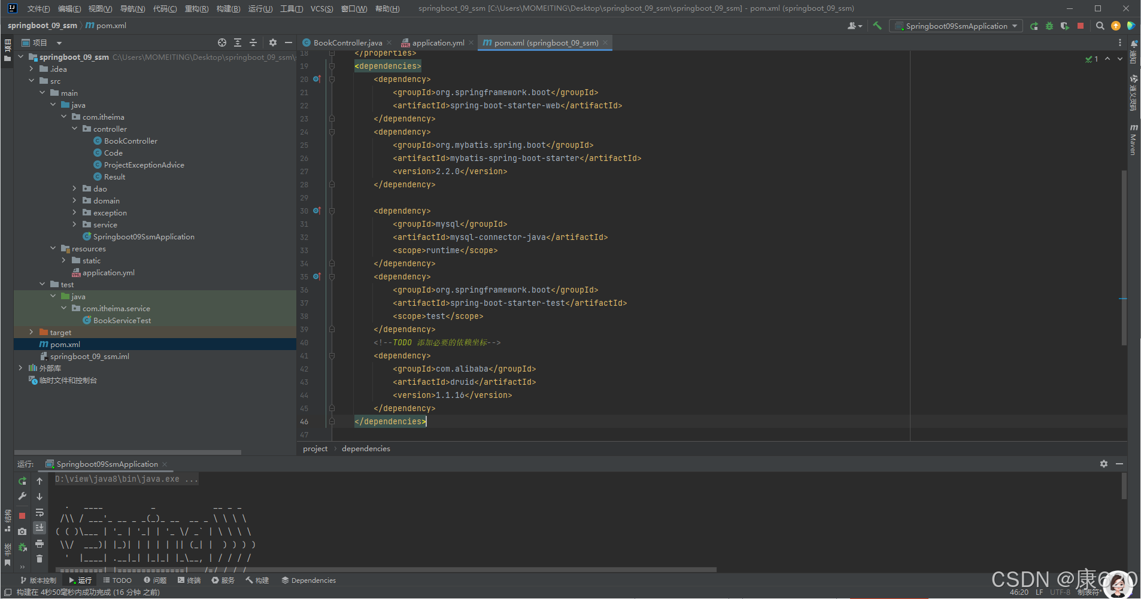Open the 文件(F) menu
This screenshot has height=599, width=1141.
click(x=38, y=8)
